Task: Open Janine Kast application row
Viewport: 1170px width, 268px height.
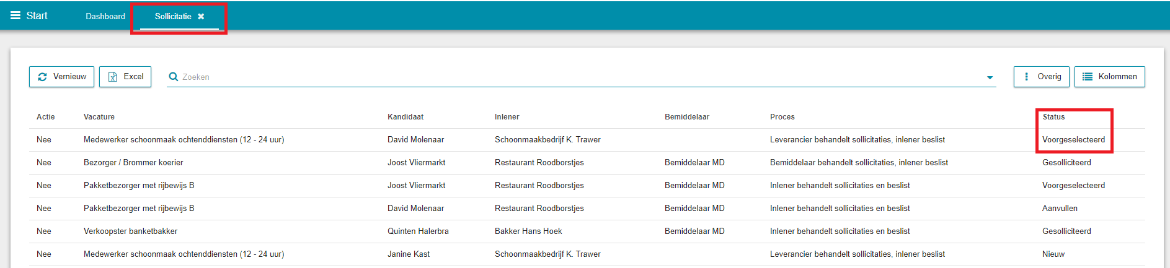Action: pos(587,254)
